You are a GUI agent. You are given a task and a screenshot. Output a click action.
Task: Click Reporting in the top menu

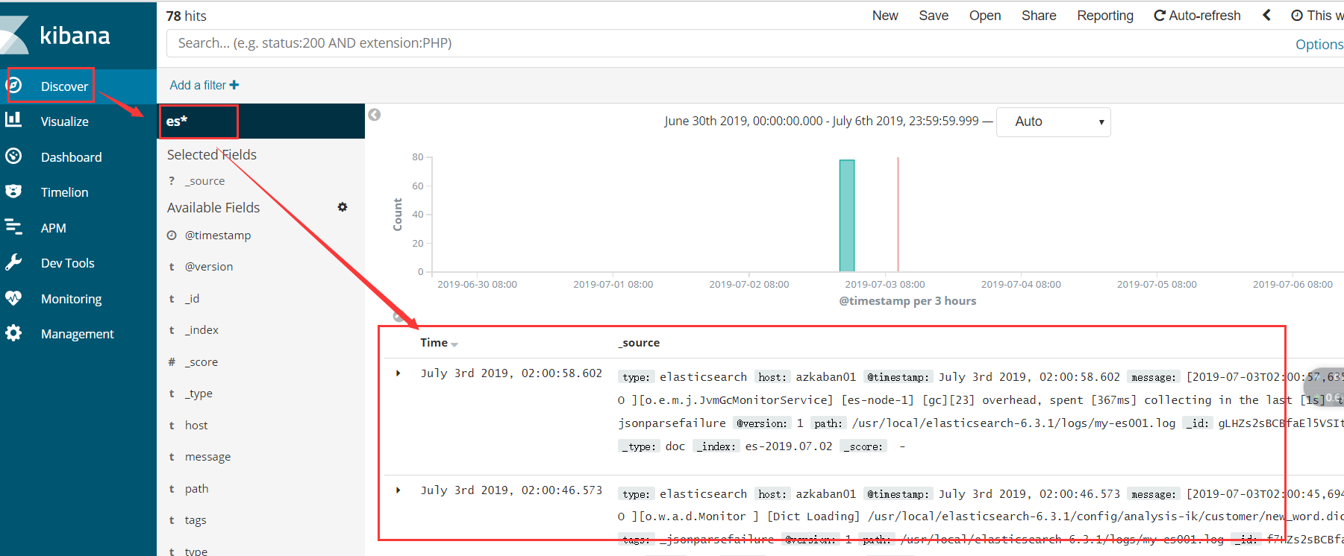click(x=1105, y=16)
